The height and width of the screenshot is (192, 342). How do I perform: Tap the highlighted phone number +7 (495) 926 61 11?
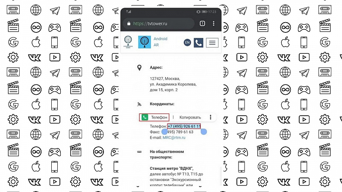tap(184, 126)
